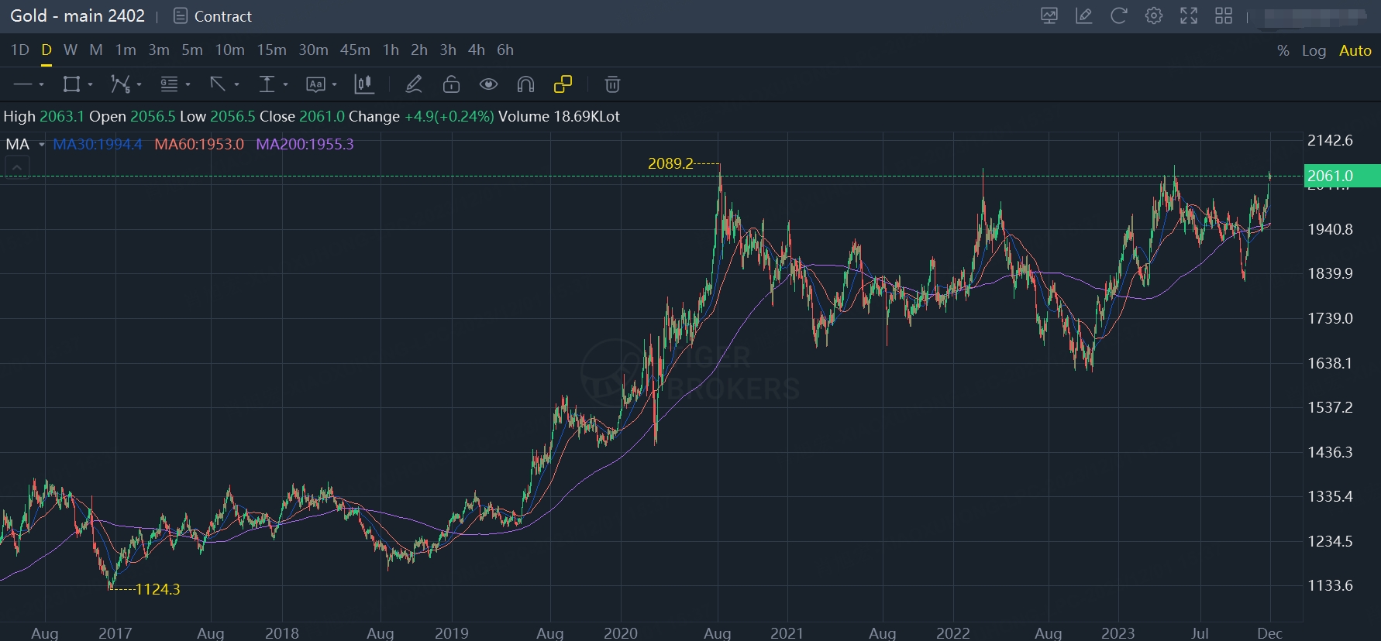
Task: Select the magnet snap tool
Action: [525, 84]
